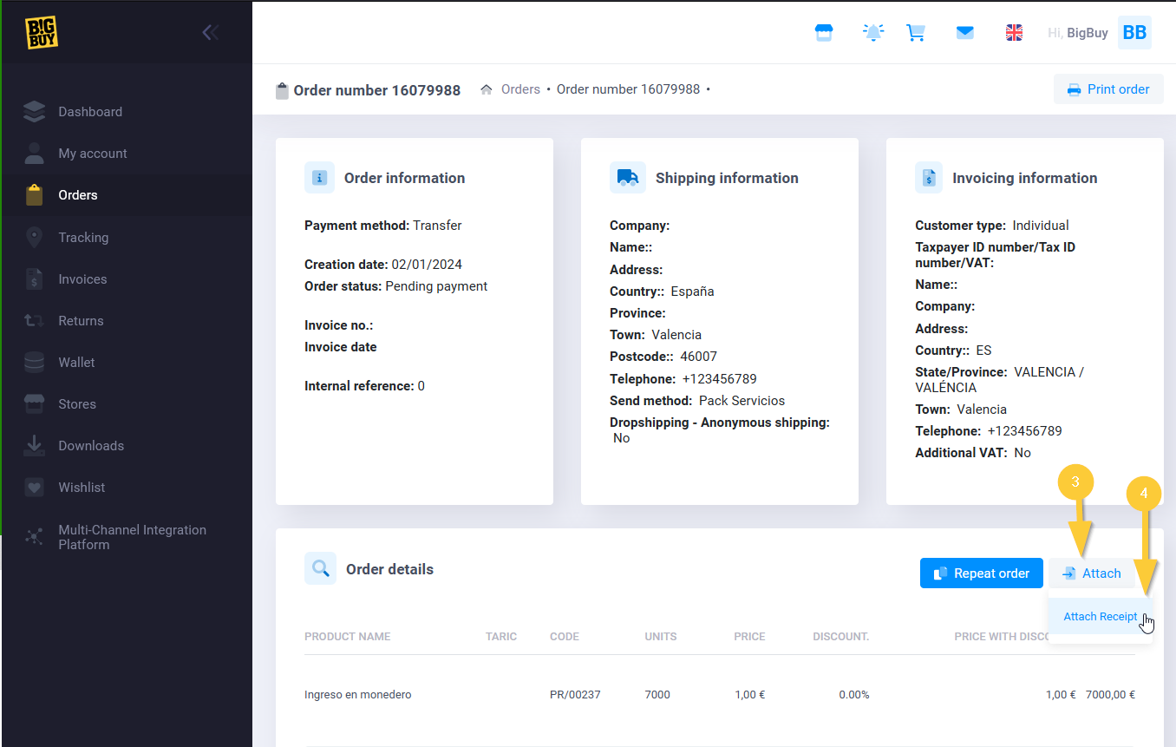Select Attach Receipt from dropdown

click(1100, 617)
